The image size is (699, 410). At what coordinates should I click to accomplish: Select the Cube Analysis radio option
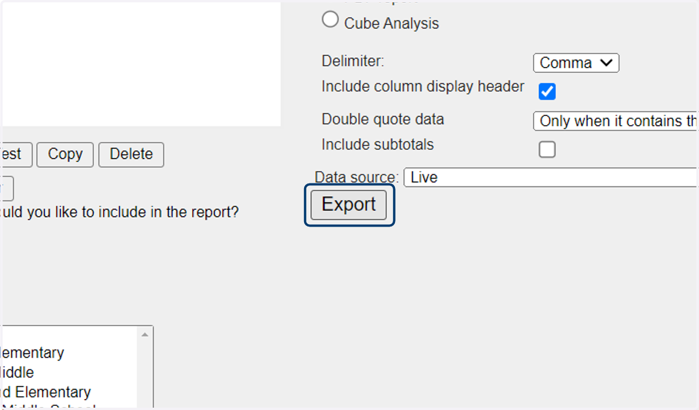[x=330, y=20]
